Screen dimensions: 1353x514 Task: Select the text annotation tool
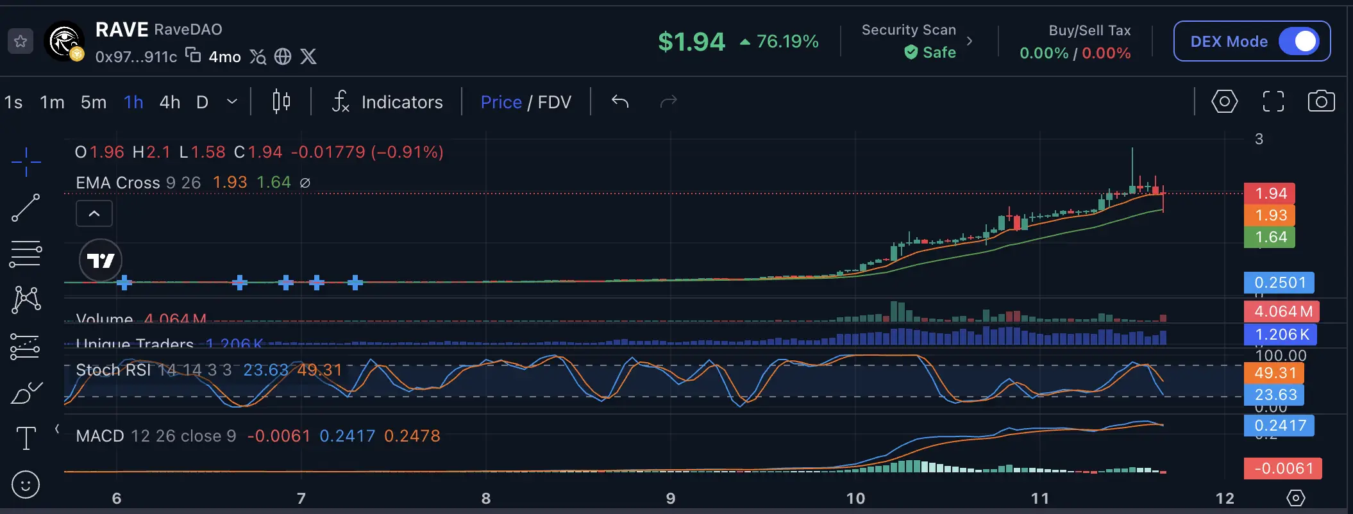[26, 438]
